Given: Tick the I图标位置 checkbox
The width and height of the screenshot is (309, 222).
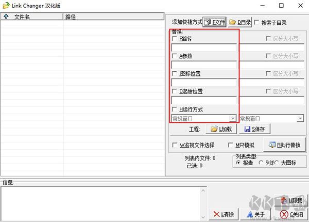Looking at the screenshot, I should tap(175, 74).
